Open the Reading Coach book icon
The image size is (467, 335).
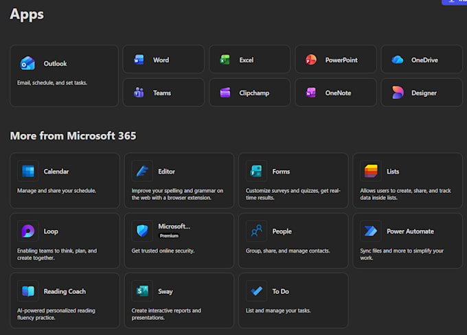[28, 291]
